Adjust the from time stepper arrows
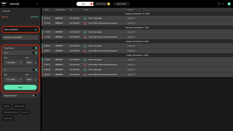The width and height of the screenshot is (233, 131). [x=35, y=63]
